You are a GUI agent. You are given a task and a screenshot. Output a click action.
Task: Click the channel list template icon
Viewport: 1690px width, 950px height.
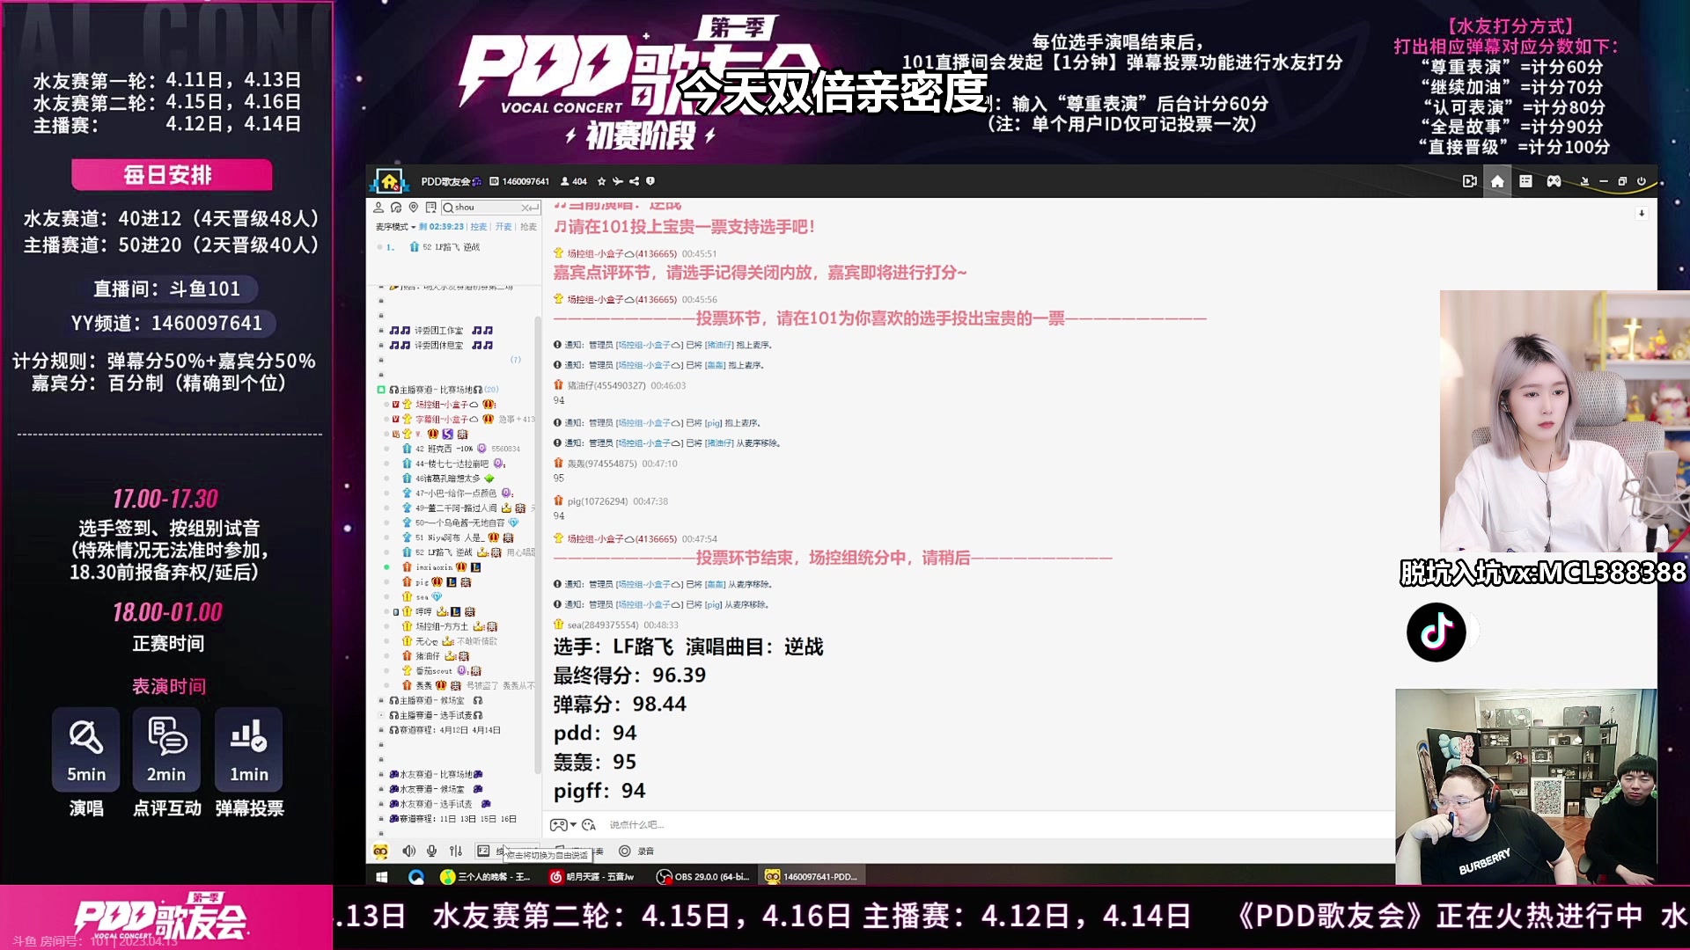(x=1525, y=181)
